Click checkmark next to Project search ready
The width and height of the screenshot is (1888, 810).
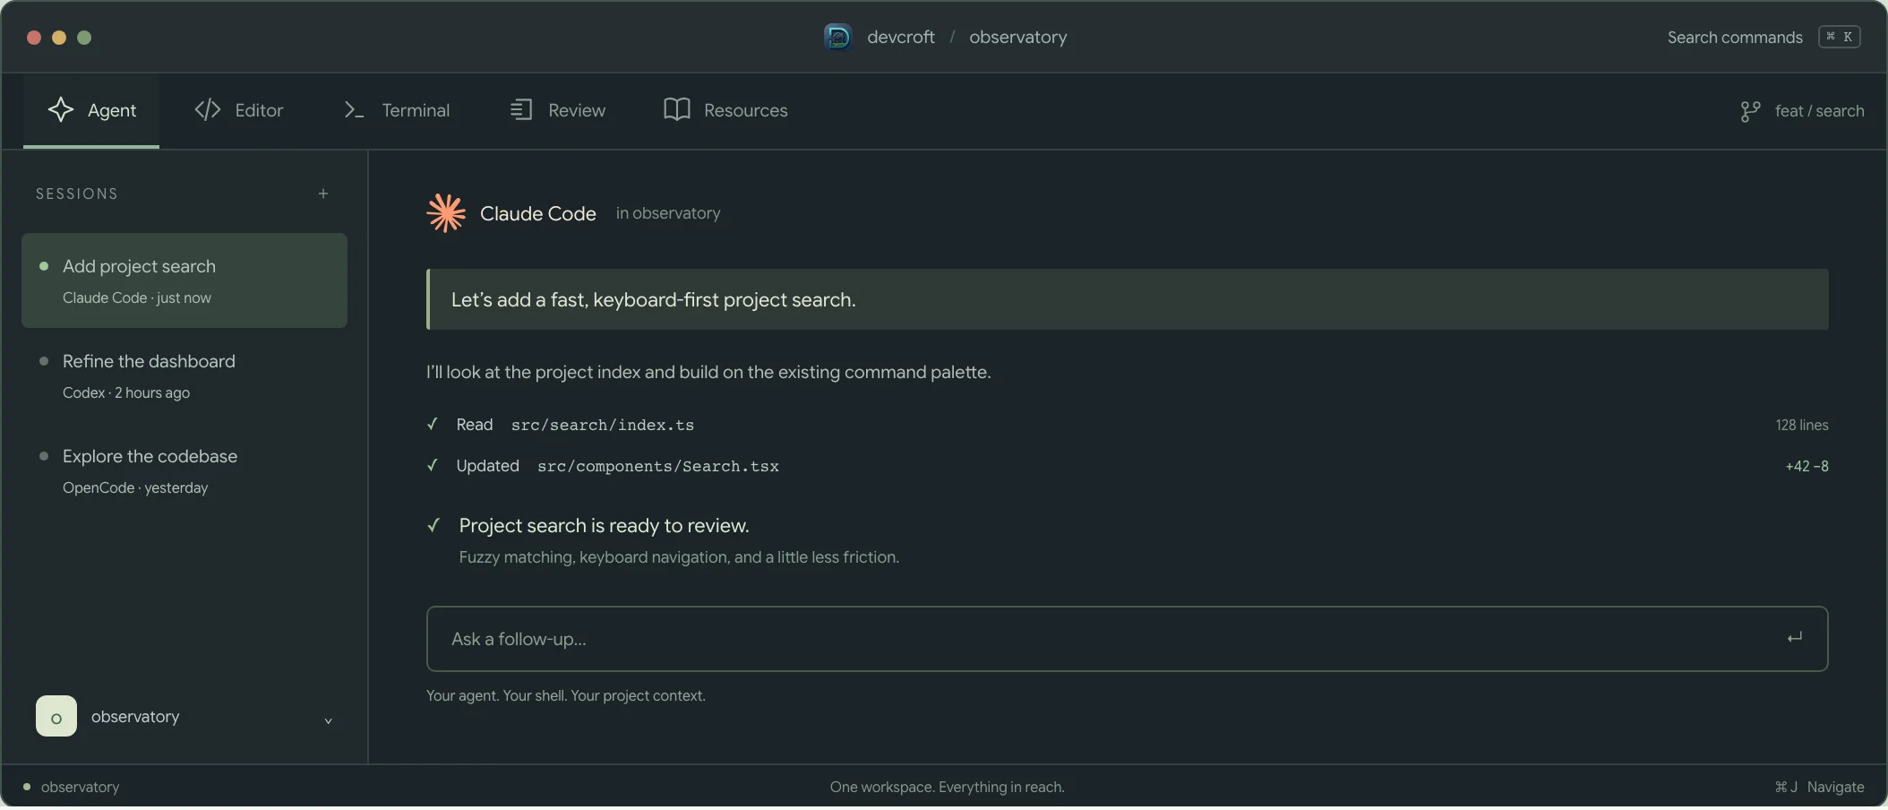pyautogui.click(x=433, y=525)
